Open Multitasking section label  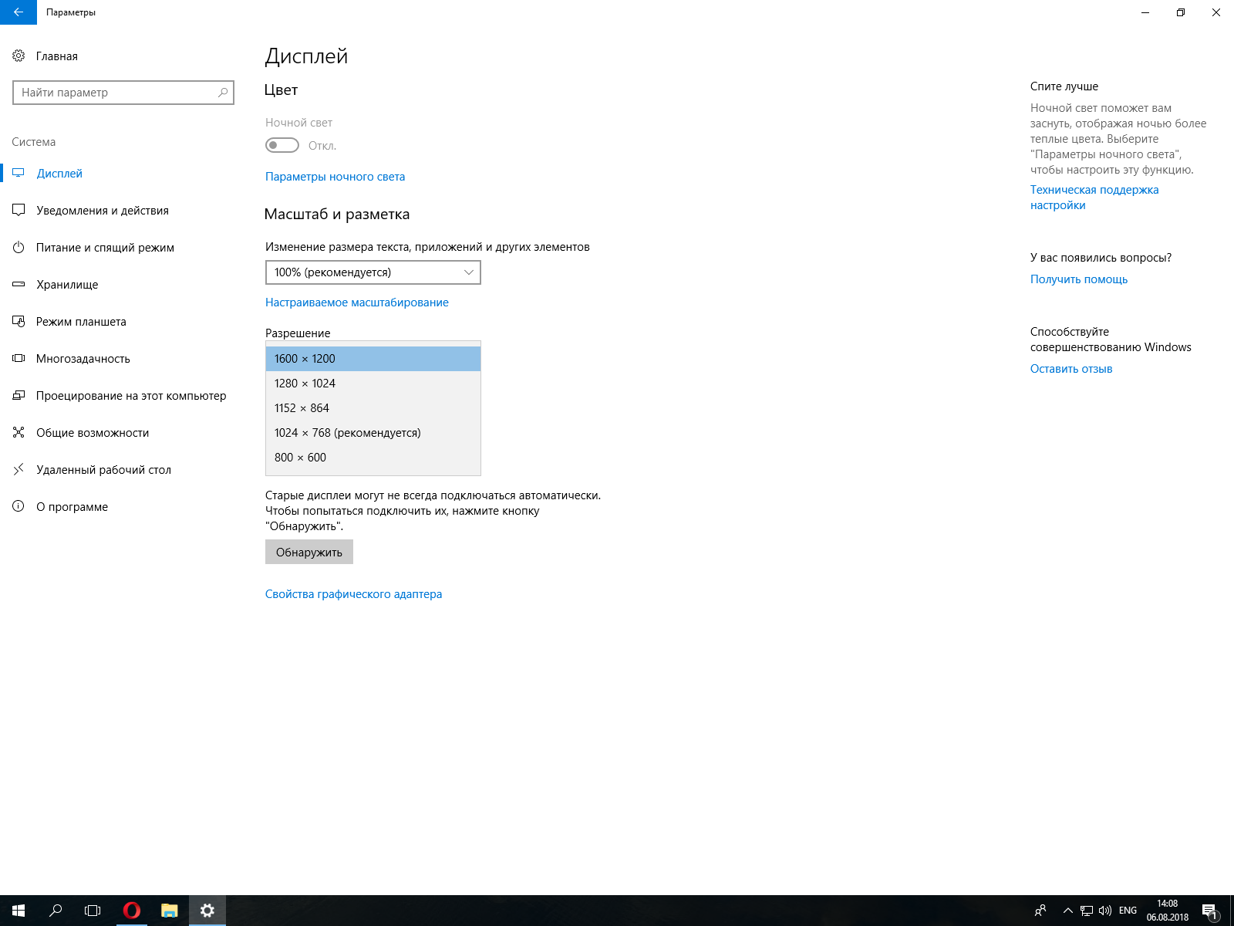point(83,359)
